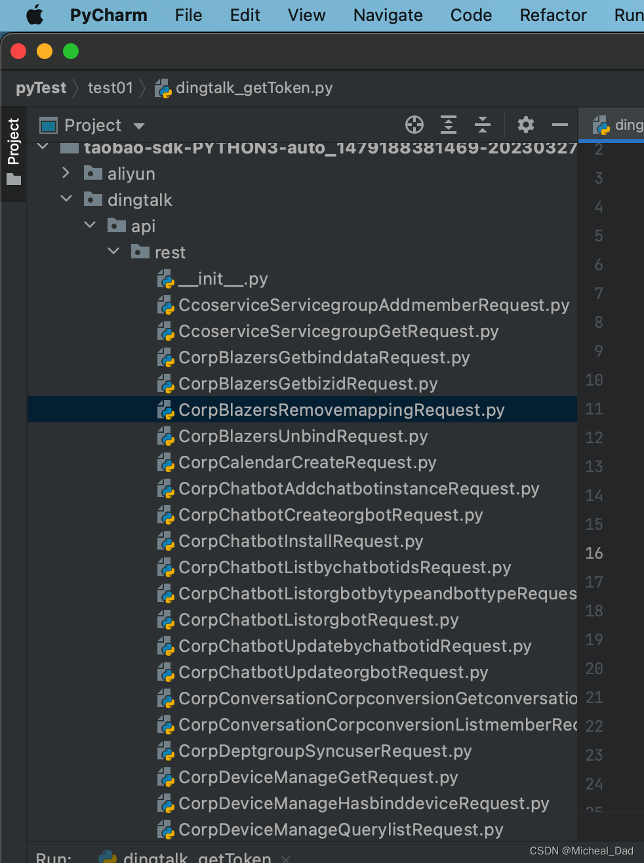
Task: Select CorpBlazersGetbizidRequest.py
Action: [x=308, y=384]
